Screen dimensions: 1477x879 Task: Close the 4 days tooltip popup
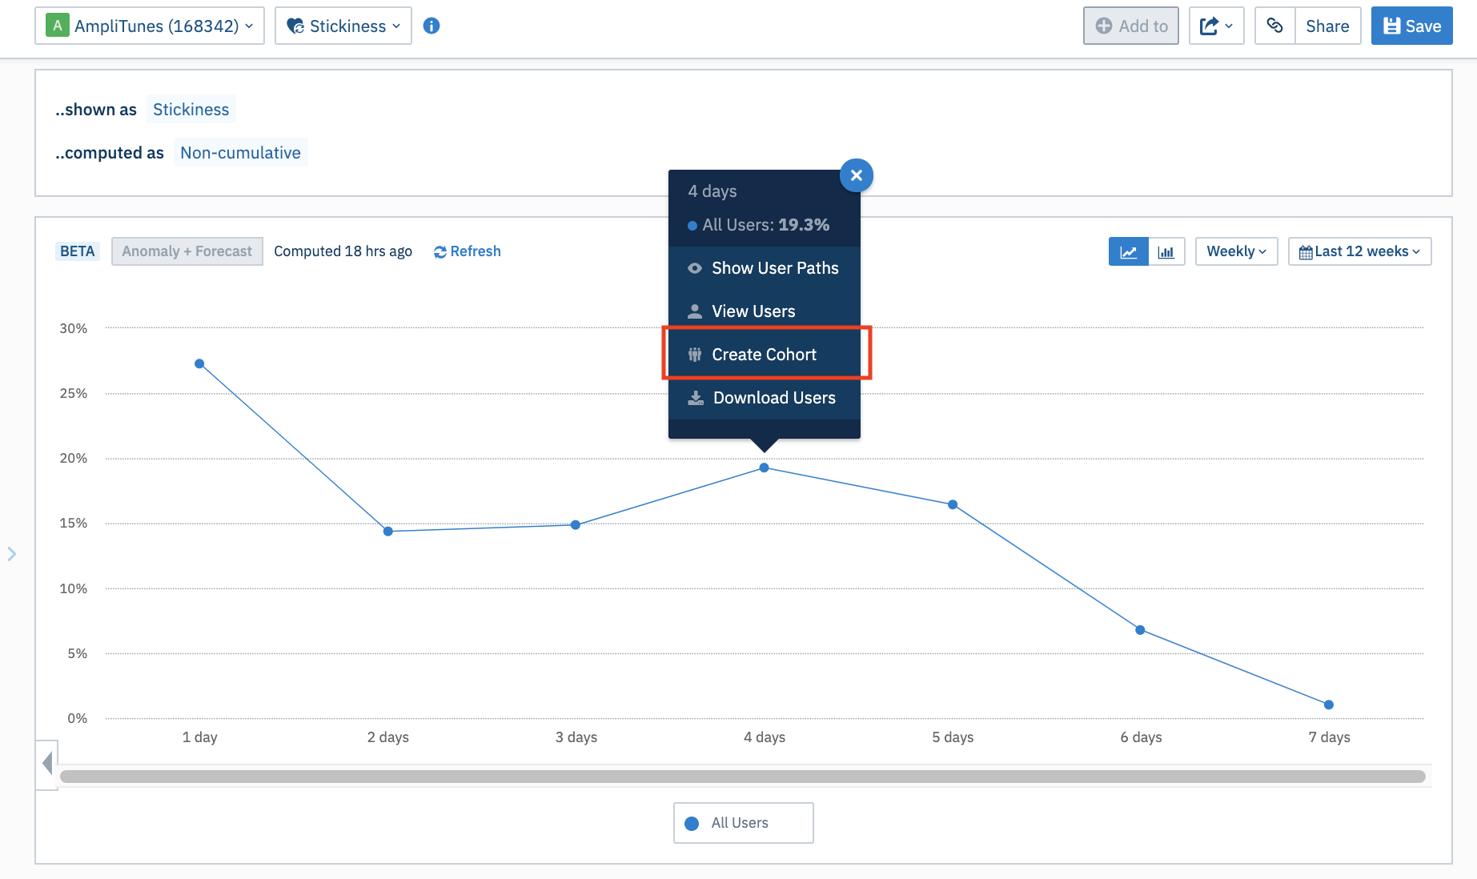tap(856, 175)
